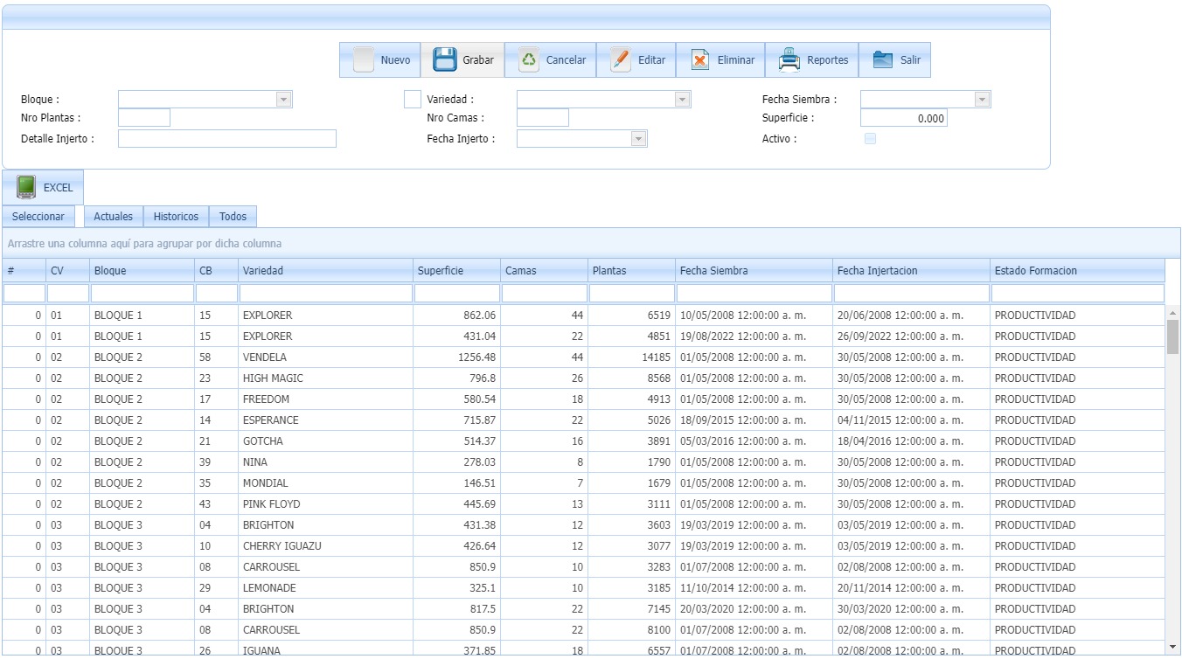
Task: Expand the Bloque dropdown list
Action: (x=283, y=100)
